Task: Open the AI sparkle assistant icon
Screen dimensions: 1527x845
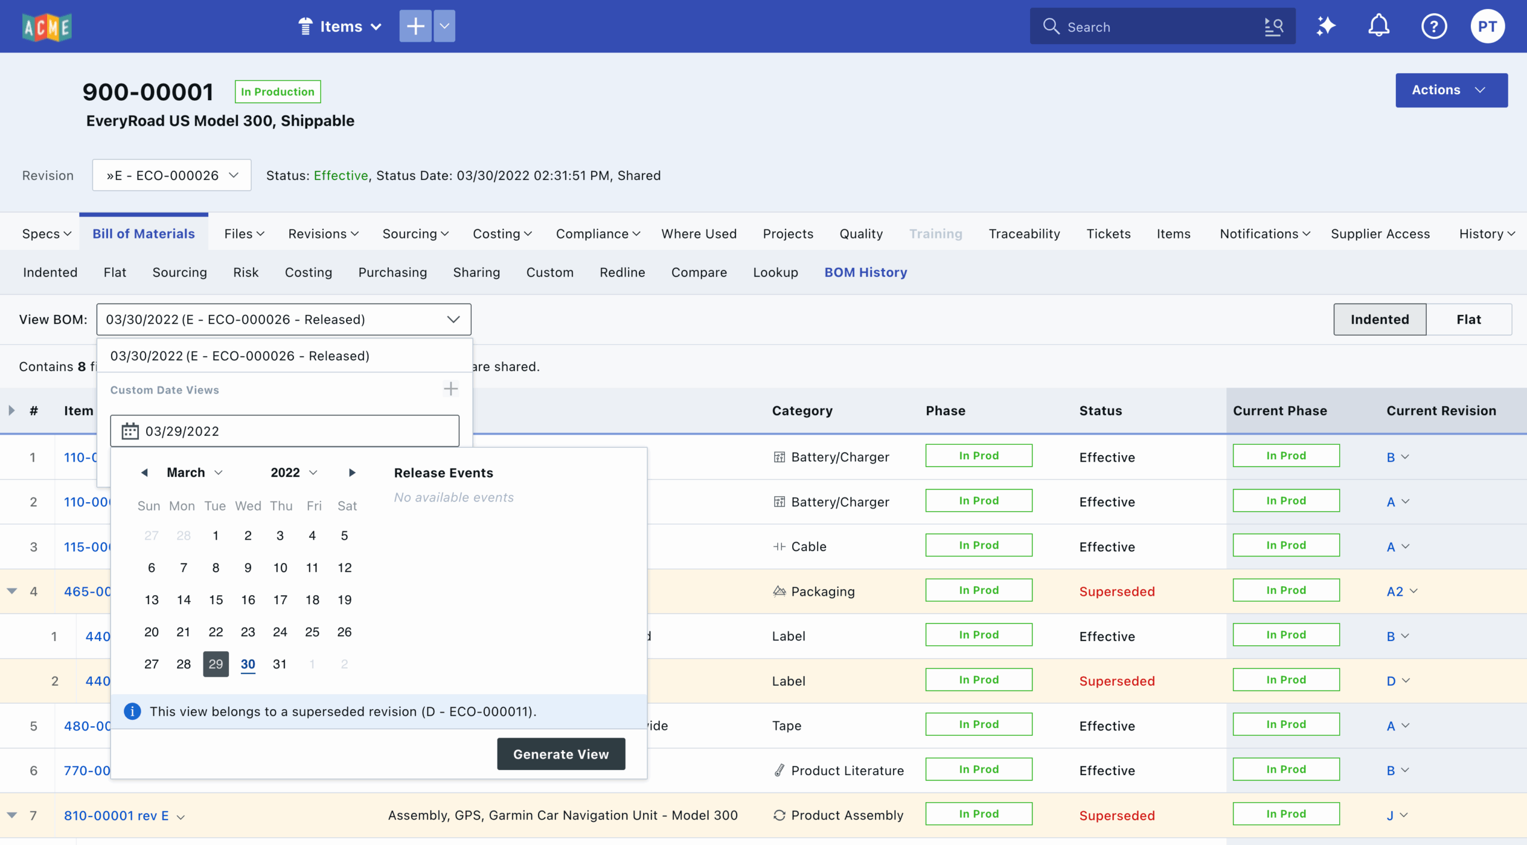Action: (x=1325, y=26)
